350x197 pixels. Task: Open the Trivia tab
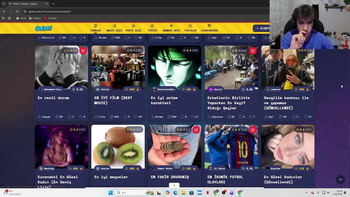pos(152,28)
